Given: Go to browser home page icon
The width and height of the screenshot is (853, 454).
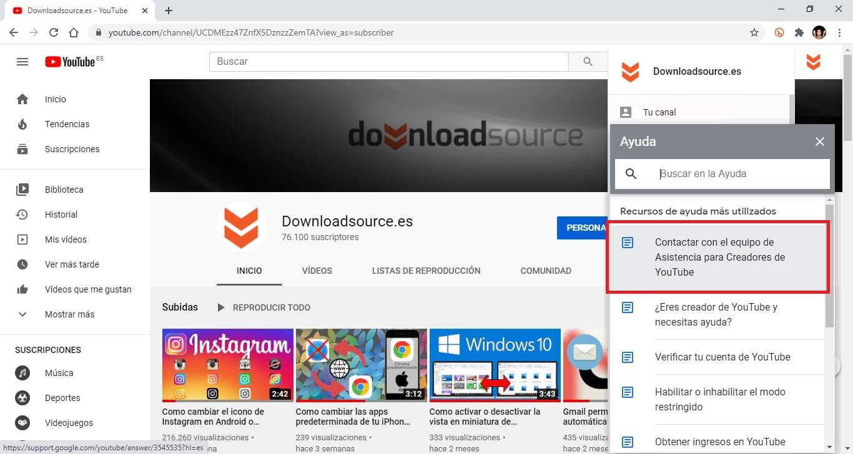Looking at the screenshot, I should [74, 32].
